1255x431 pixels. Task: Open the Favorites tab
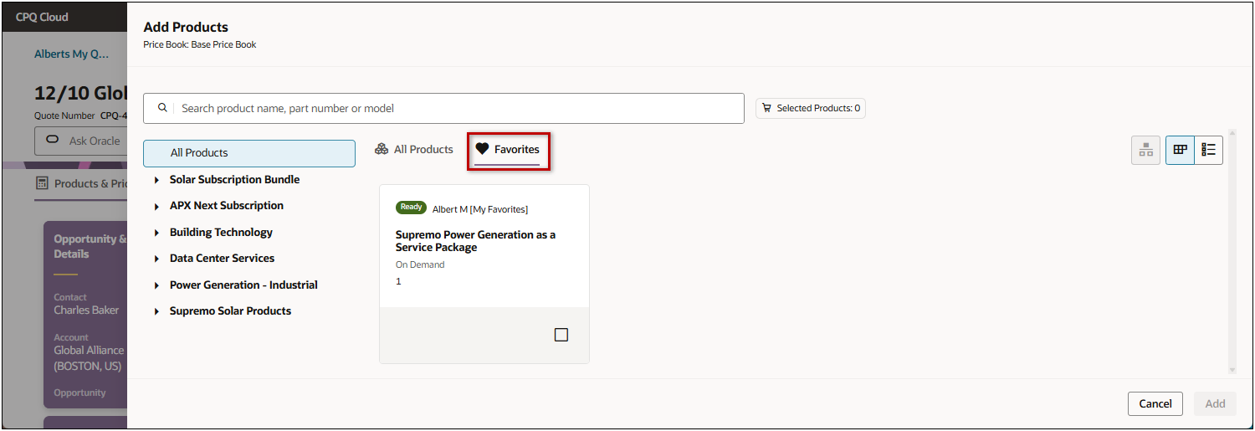[508, 150]
